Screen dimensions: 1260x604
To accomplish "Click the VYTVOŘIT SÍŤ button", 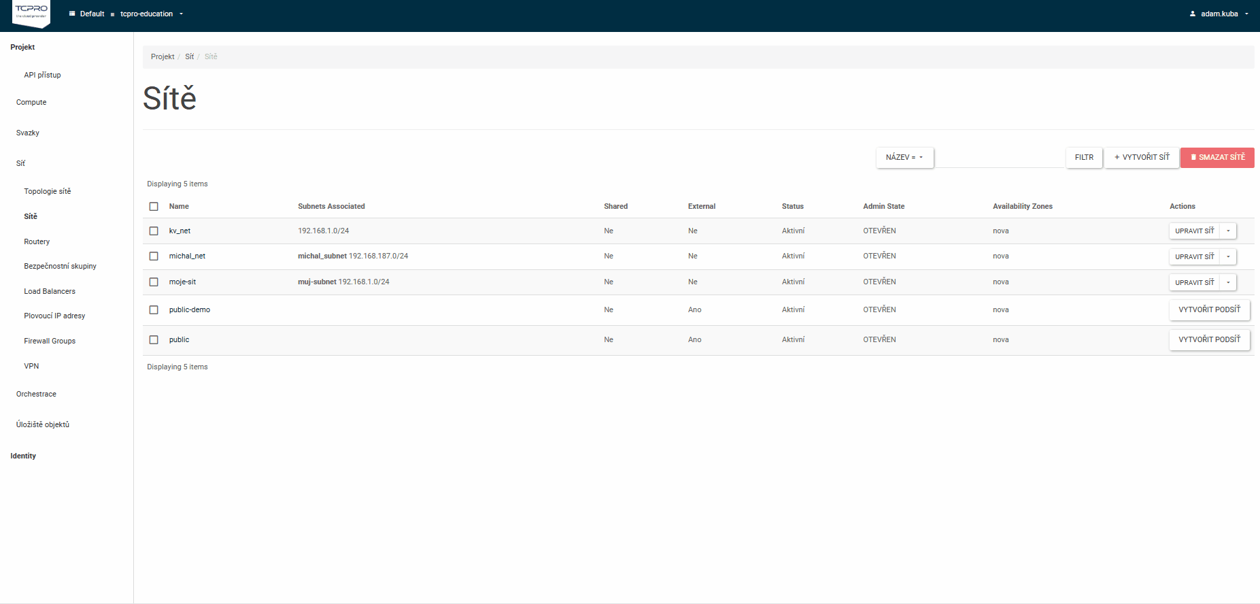I will pos(1142,157).
